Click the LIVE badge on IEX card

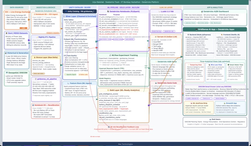(23, 28)
